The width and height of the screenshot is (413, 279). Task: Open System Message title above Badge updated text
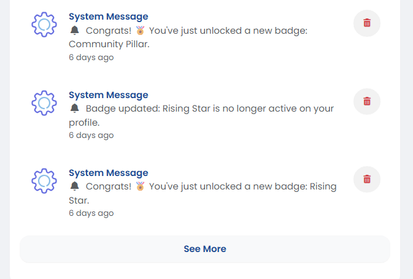[108, 95]
